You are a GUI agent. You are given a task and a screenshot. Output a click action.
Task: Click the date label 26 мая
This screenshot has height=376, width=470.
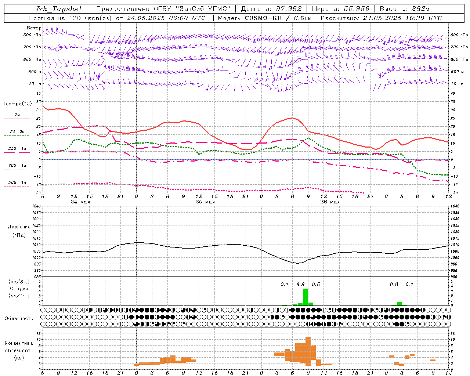point(330,202)
